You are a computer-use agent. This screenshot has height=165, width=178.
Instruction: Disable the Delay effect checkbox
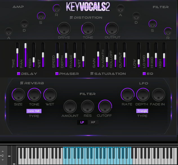pyautogui.click(x=19, y=74)
